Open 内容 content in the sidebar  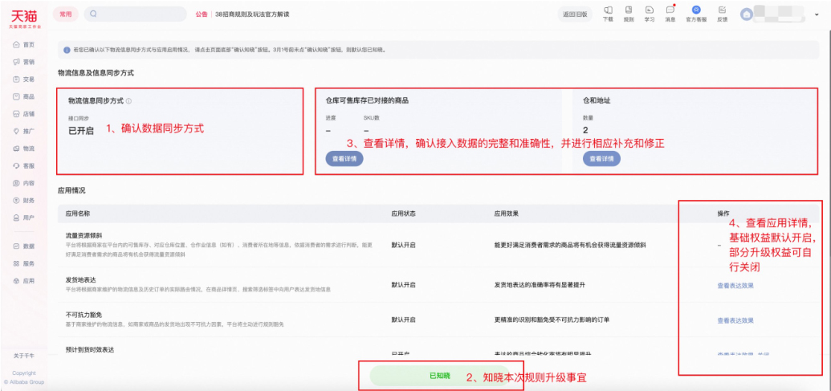24,183
